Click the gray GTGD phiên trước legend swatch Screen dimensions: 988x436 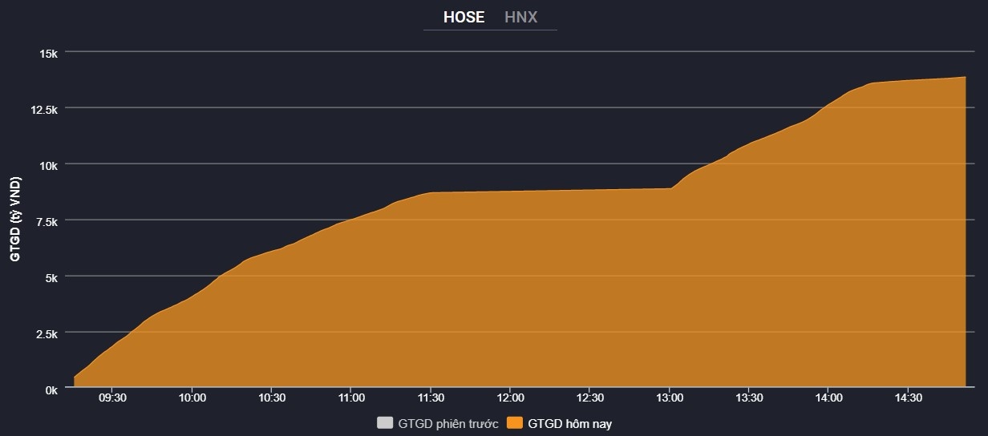click(386, 423)
